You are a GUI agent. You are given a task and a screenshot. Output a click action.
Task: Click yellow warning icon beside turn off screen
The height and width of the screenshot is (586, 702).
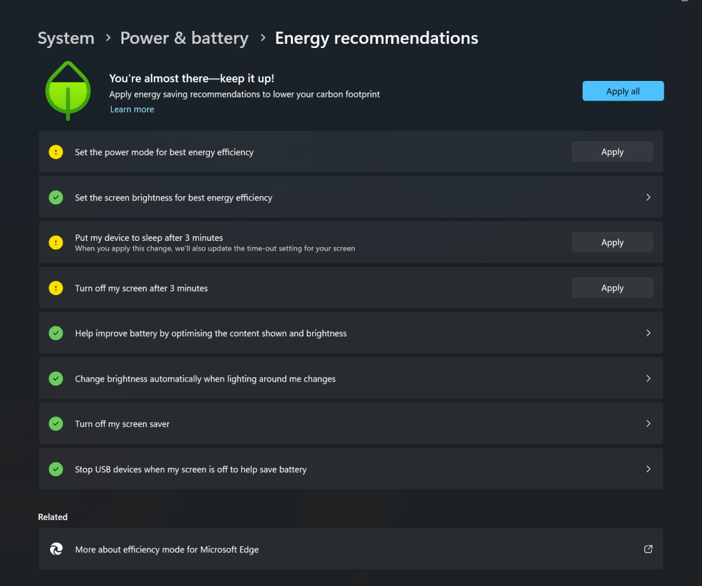(x=56, y=288)
